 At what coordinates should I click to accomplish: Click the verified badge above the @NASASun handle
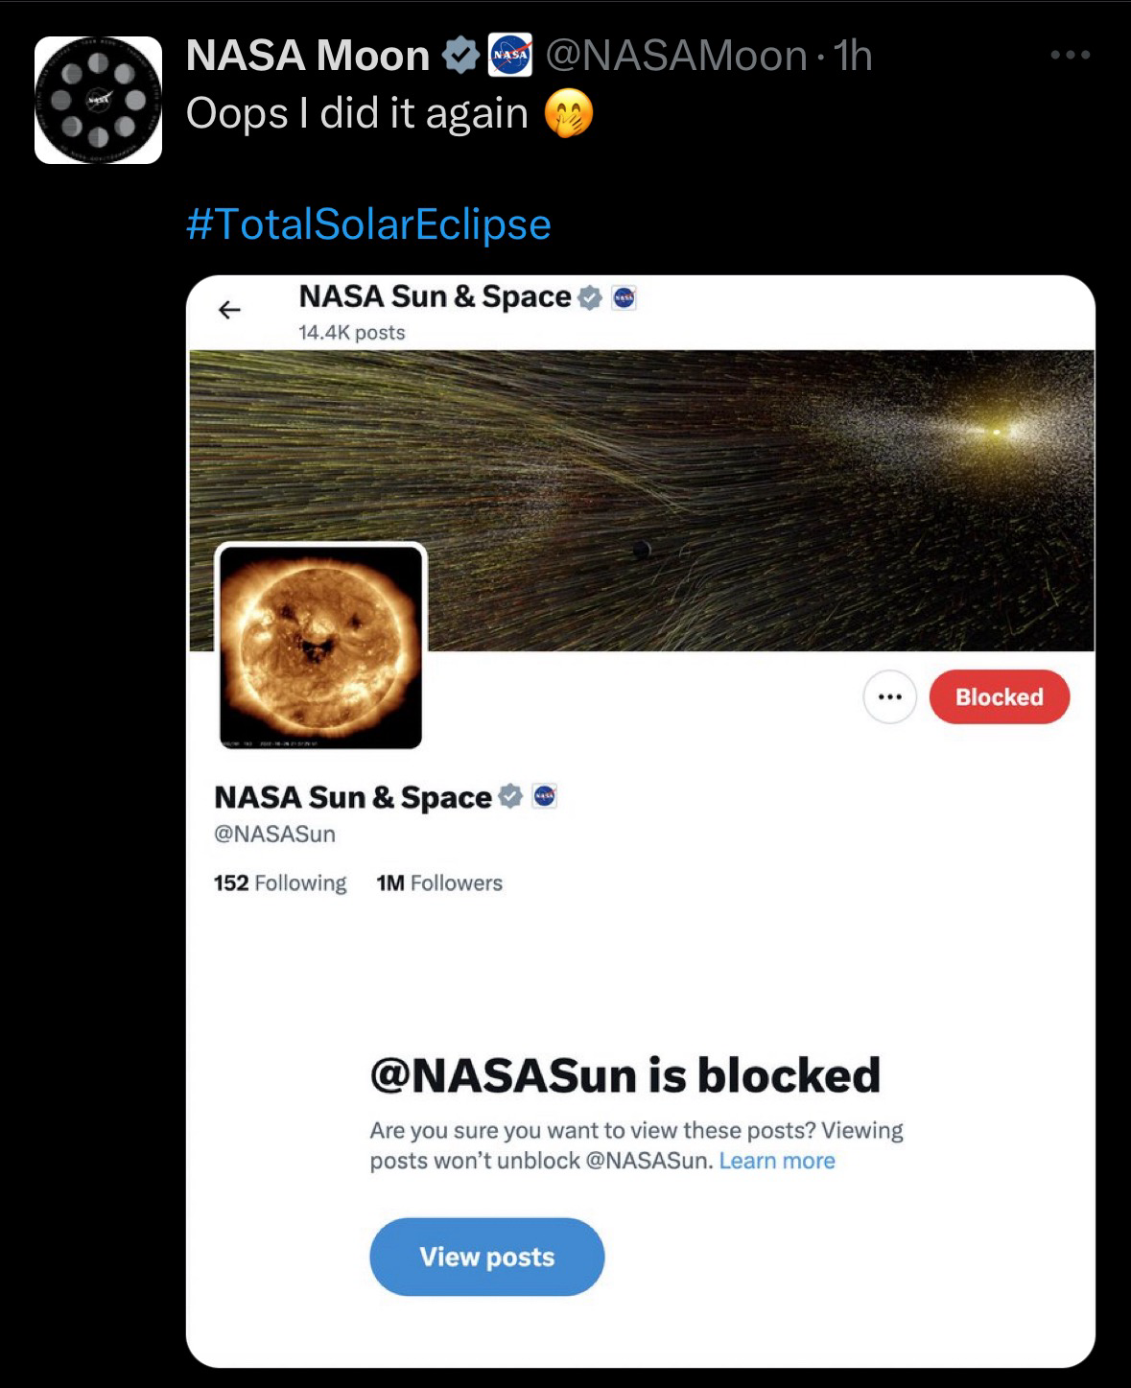coord(511,797)
